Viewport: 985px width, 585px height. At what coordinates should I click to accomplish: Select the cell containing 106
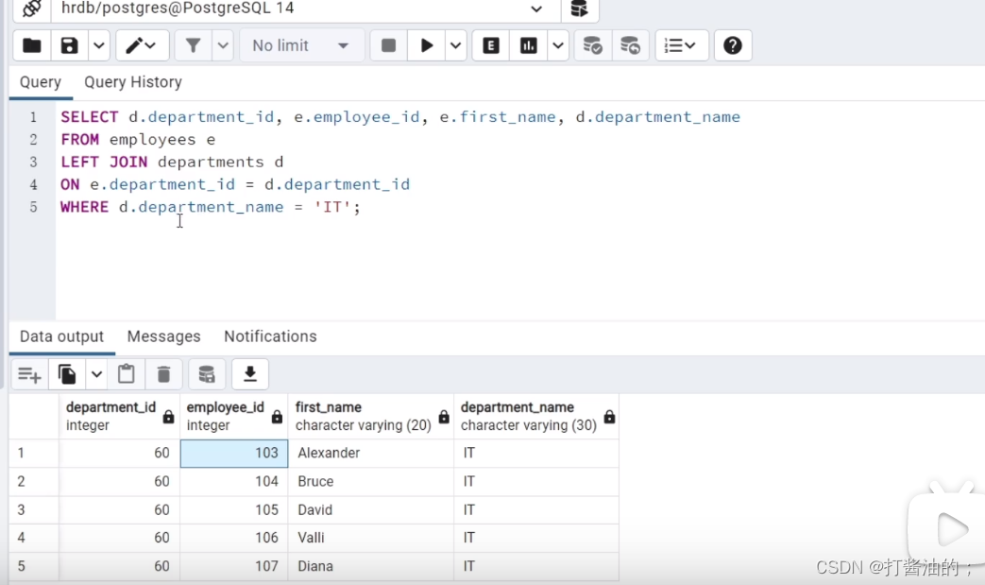tap(233, 539)
